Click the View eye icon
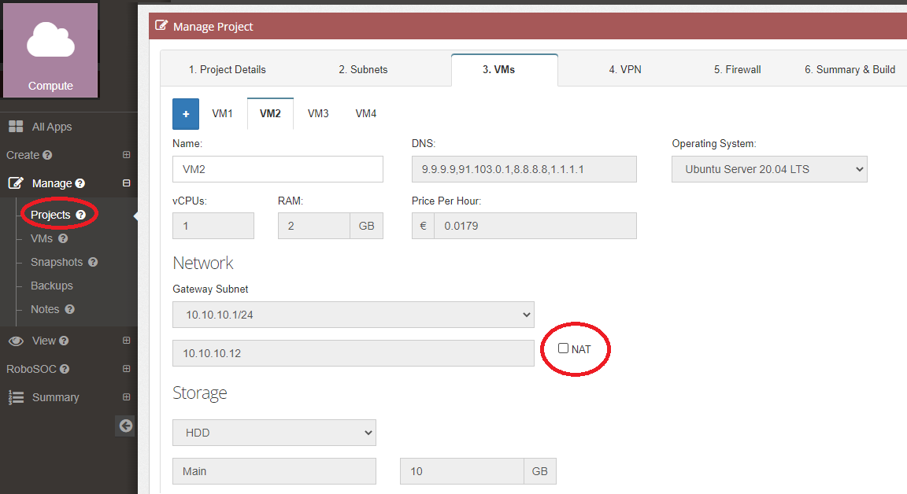 pyautogui.click(x=16, y=341)
